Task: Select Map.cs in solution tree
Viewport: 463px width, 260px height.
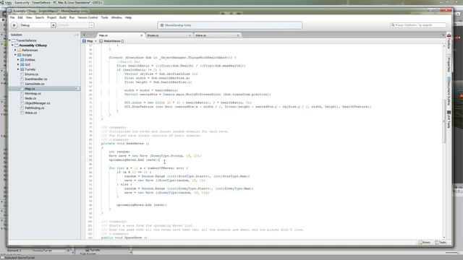Action: 44,89
